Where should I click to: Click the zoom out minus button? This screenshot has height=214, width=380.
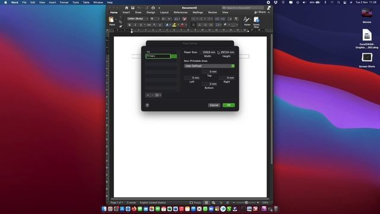[234, 203]
